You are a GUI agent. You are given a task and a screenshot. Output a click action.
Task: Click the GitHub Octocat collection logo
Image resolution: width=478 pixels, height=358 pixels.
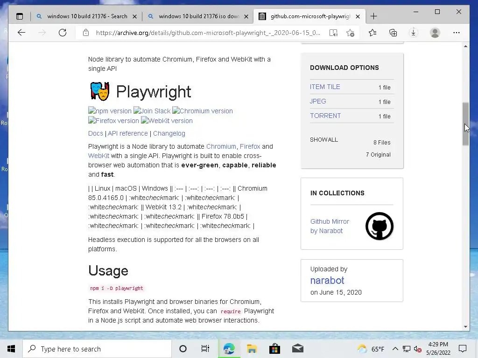click(x=379, y=226)
